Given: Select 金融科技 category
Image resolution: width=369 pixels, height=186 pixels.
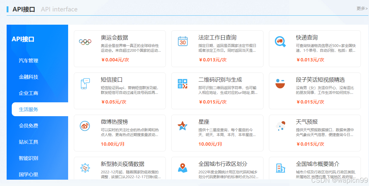Looking at the screenshot, I should [x=29, y=77].
